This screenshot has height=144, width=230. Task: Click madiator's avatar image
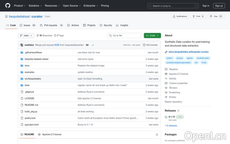pyautogui.click(x=22, y=45)
